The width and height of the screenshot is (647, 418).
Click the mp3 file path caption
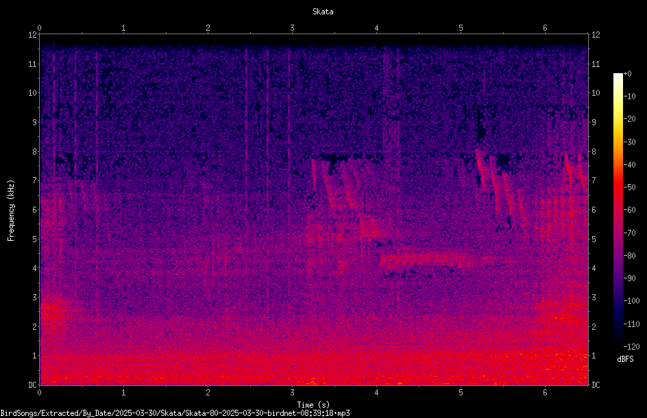[x=175, y=413]
